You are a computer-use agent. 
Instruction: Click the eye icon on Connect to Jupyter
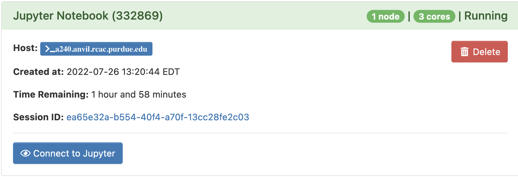click(x=25, y=153)
